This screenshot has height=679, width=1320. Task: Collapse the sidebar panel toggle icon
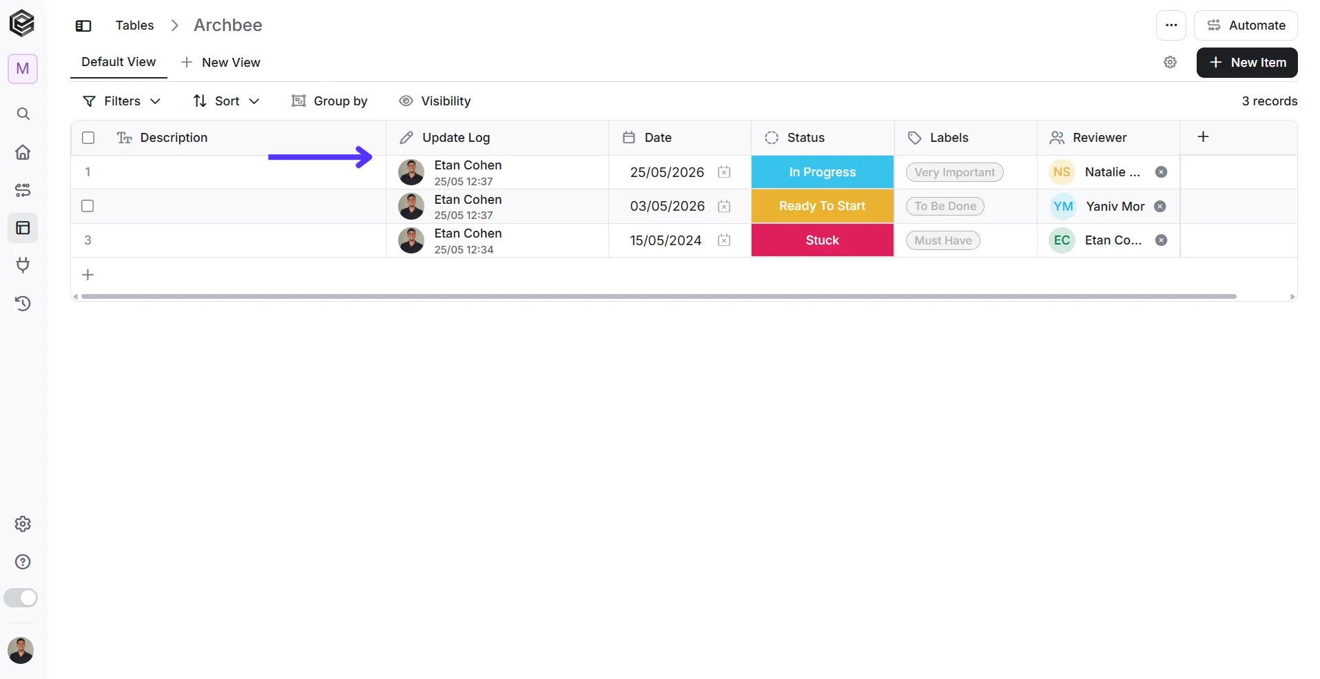point(83,26)
